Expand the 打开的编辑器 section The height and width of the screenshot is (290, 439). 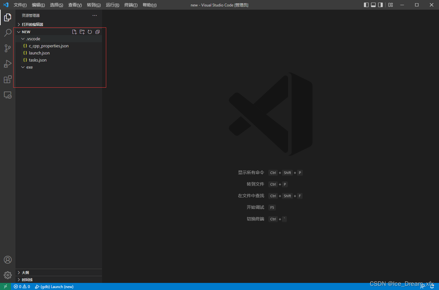coord(59,24)
